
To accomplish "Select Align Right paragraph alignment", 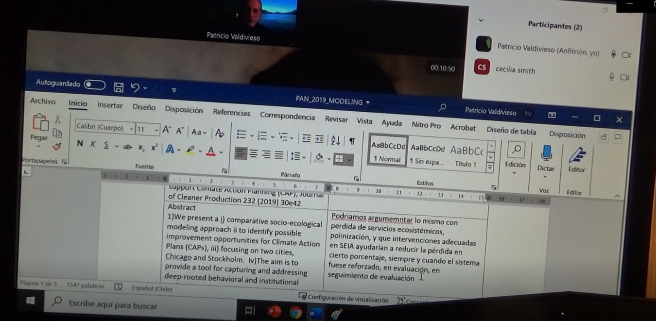I will point(266,154).
